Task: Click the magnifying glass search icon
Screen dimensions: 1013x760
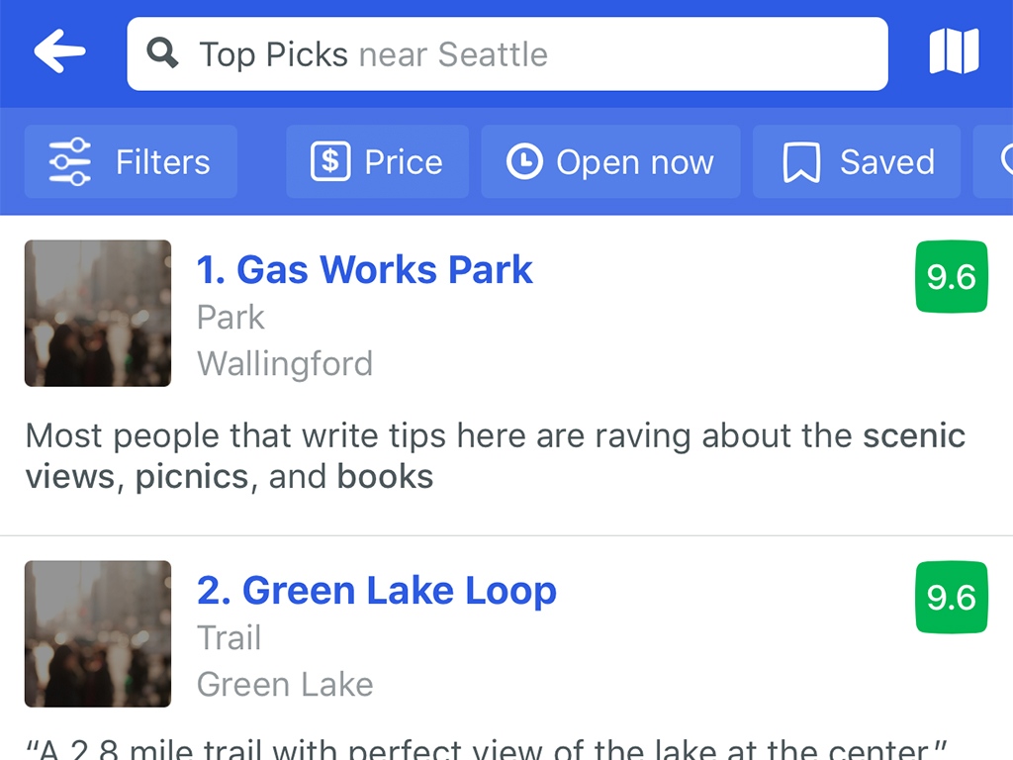Action: point(163,52)
